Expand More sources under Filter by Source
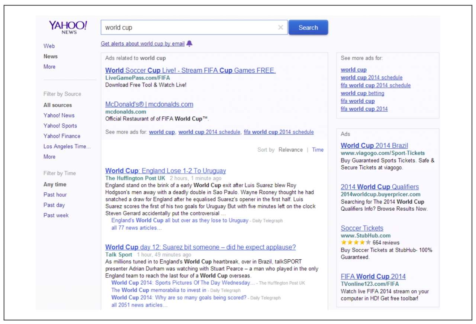 (49, 156)
